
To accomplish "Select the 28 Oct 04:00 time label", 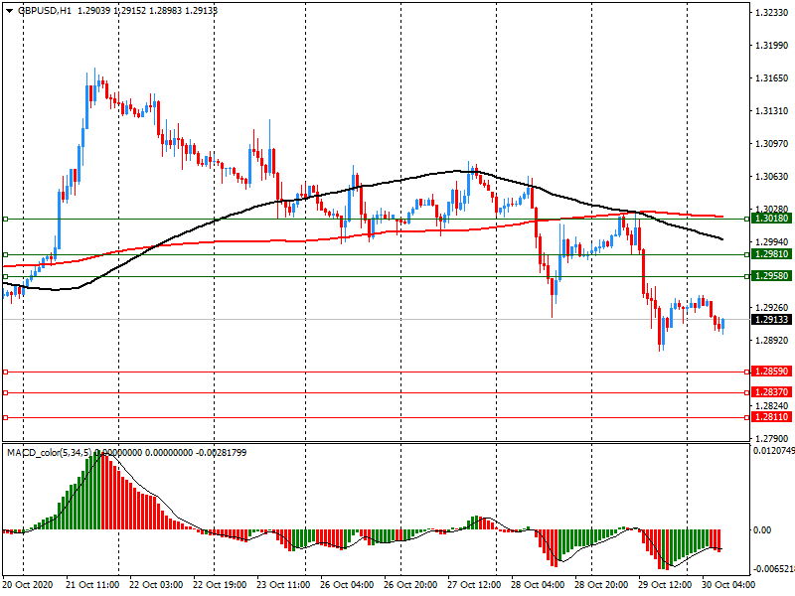I will (x=538, y=584).
